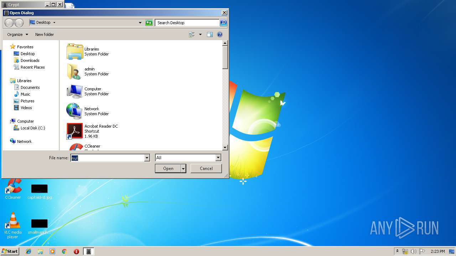Viewport: 456px width, 256px height.
Task: Click the search magnifier icon
Action: click(x=223, y=23)
